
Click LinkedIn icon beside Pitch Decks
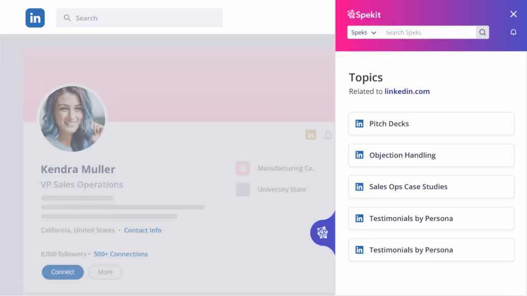click(x=359, y=123)
